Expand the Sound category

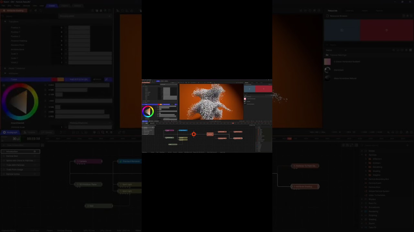pyautogui.click(x=362, y=224)
